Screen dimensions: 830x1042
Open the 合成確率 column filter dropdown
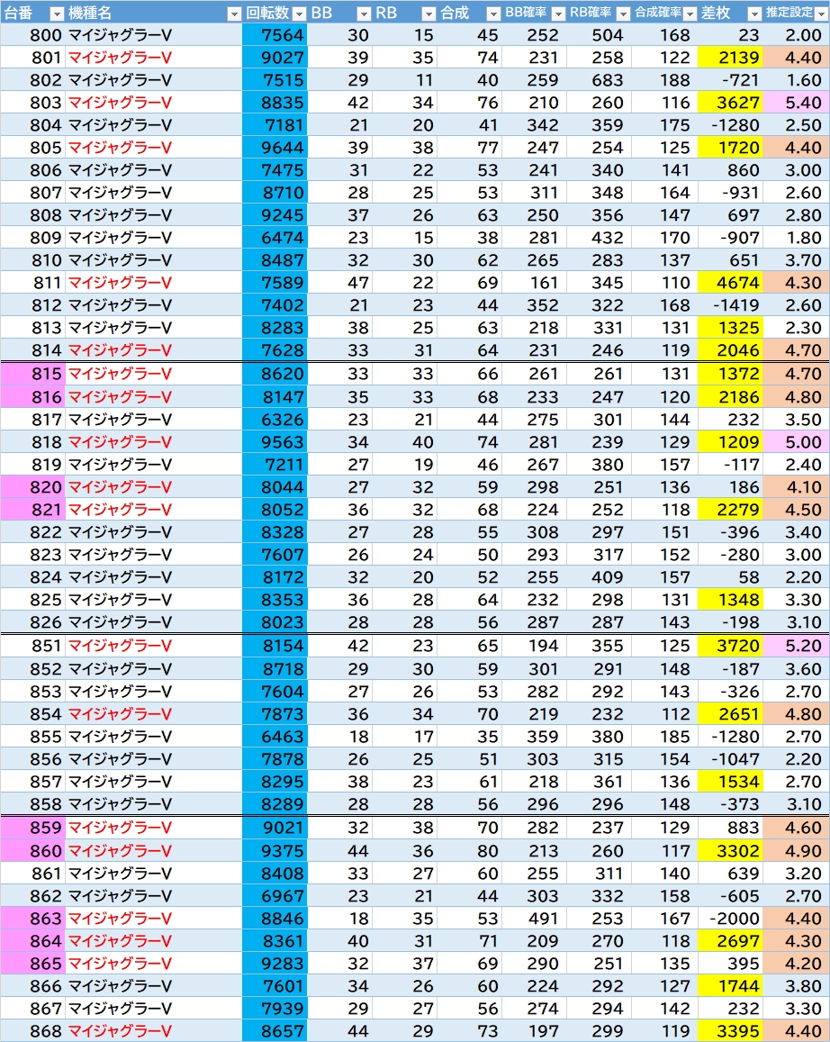690,14
